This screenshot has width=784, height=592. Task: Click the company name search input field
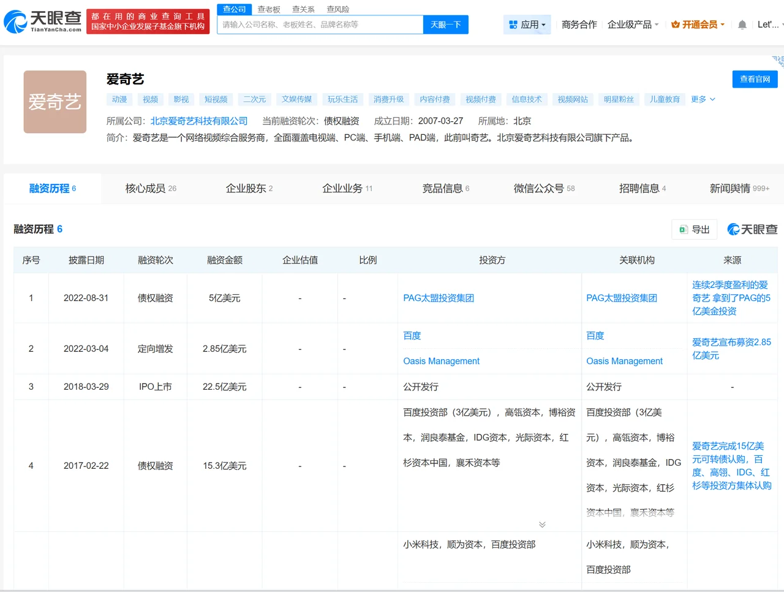pos(320,25)
